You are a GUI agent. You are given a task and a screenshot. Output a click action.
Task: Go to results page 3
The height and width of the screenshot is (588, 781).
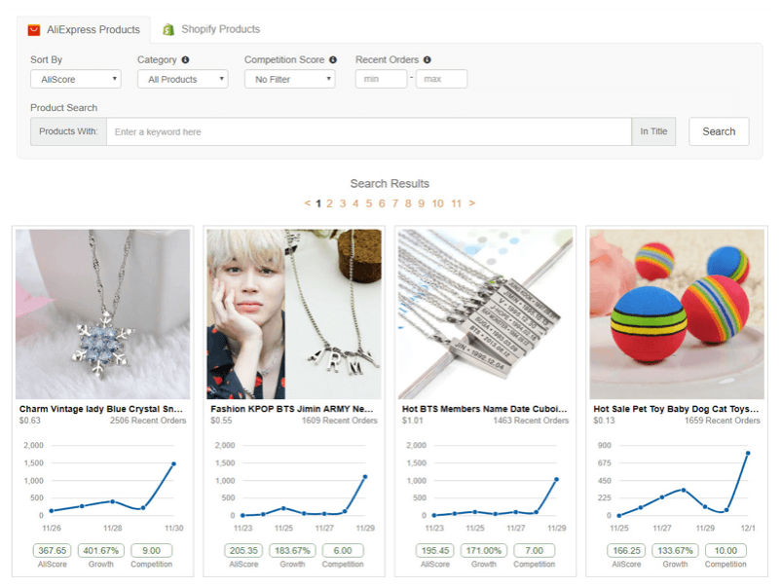pyautogui.click(x=343, y=203)
